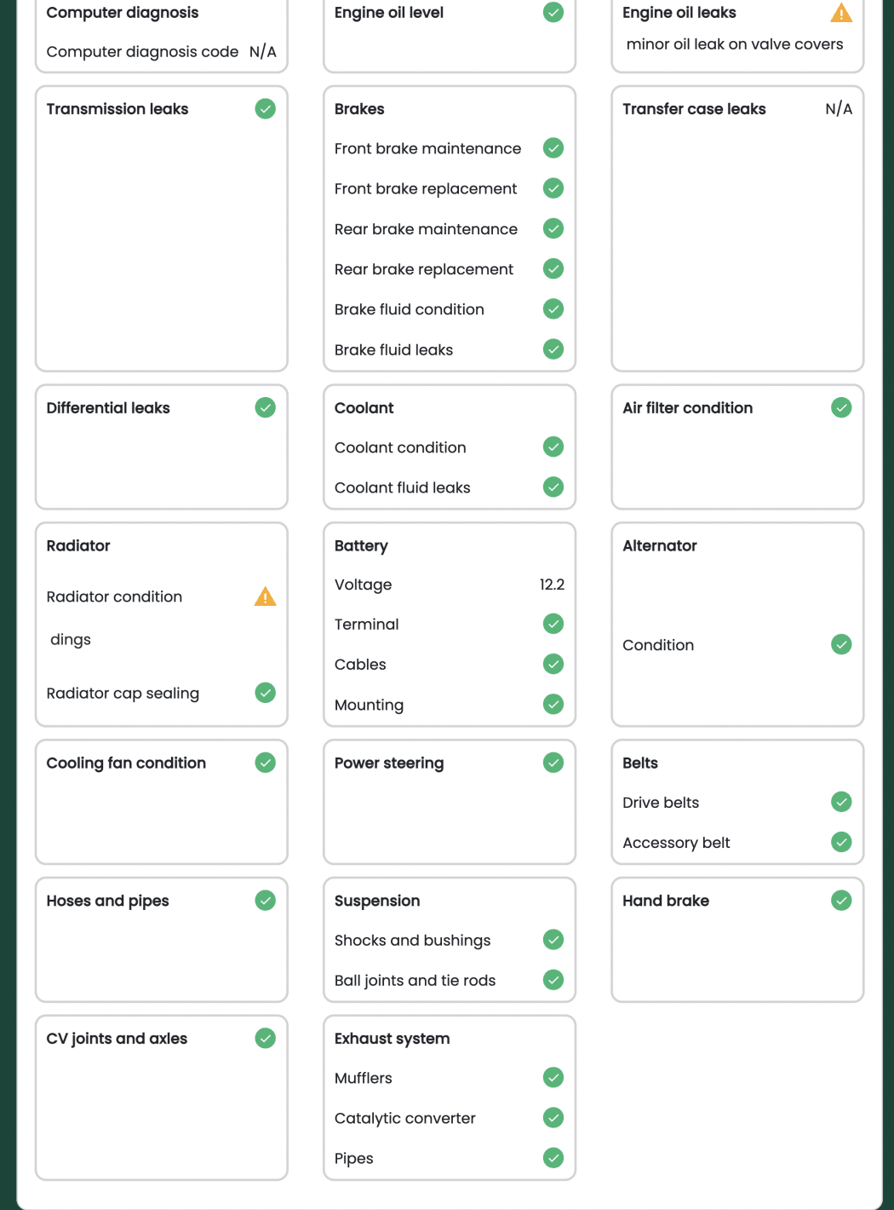Click the Catalytic converter check icon
This screenshot has width=894, height=1210.
pyautogui.click(x=553, y=1118)
